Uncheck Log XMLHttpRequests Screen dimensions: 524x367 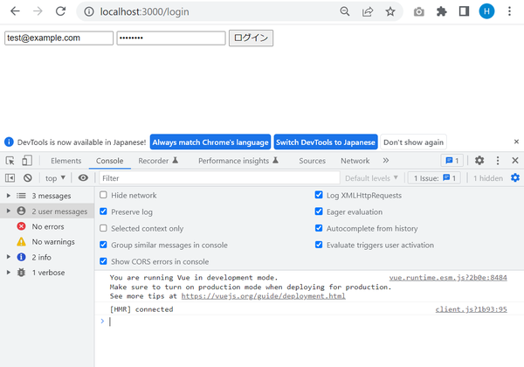coord(319,195)
